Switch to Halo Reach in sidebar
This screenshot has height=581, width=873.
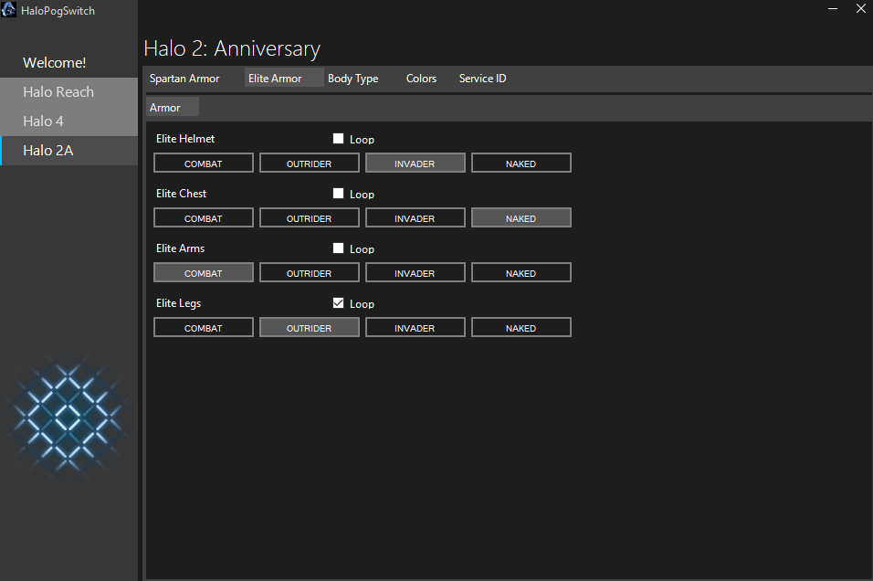coord(69,92)
